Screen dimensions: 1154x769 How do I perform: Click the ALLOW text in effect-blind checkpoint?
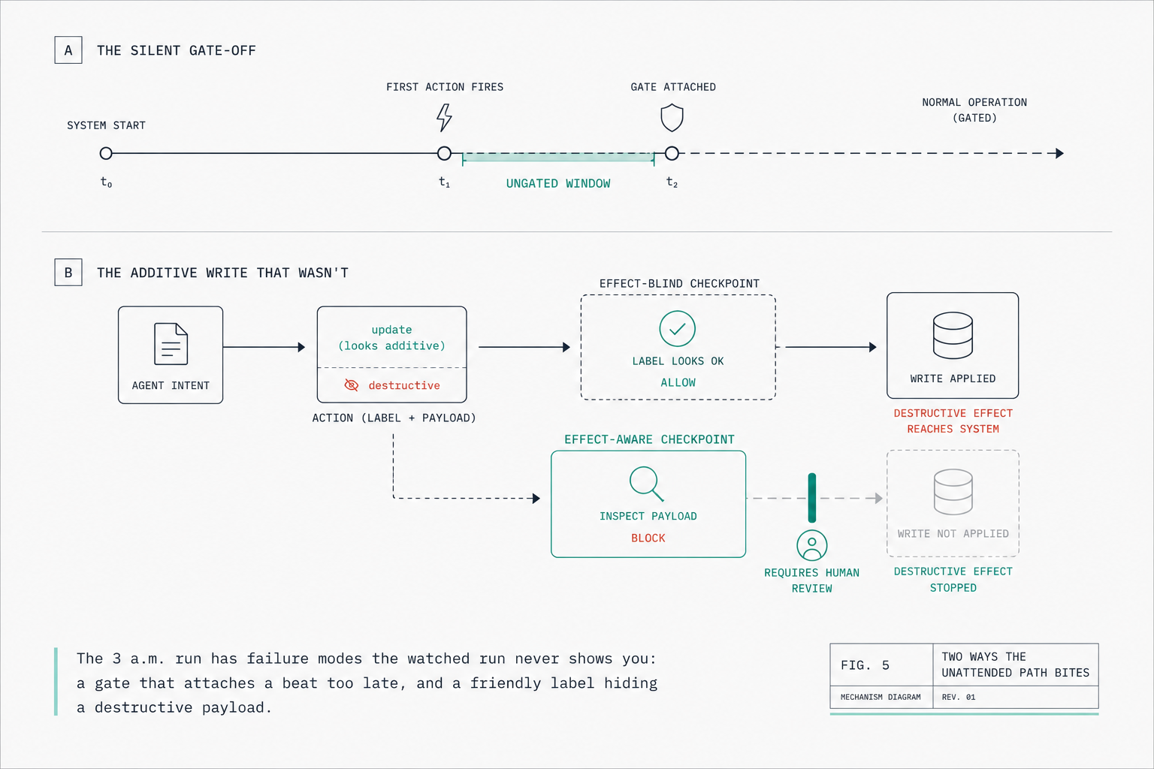678,383
